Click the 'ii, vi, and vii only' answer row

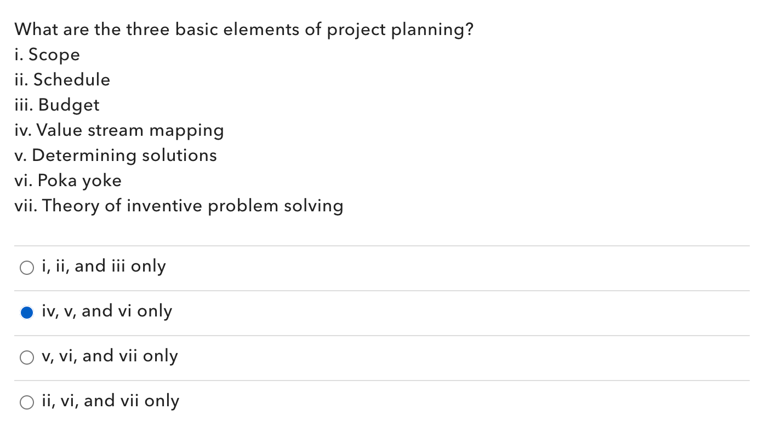click(110, 401)
